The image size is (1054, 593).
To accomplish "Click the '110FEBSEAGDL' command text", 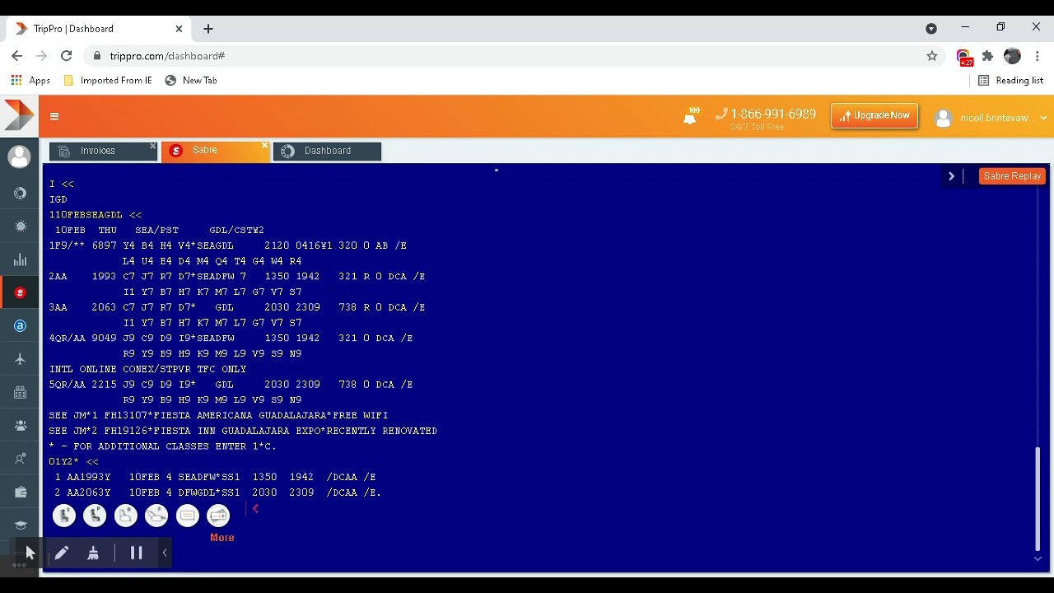I will point(86,215).
